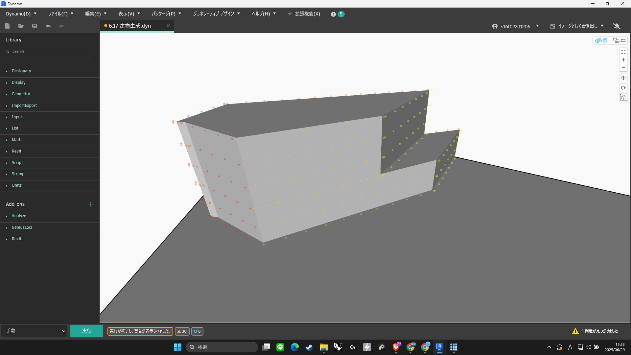Click the new file icon in toolbar

(x=8, y=26)
